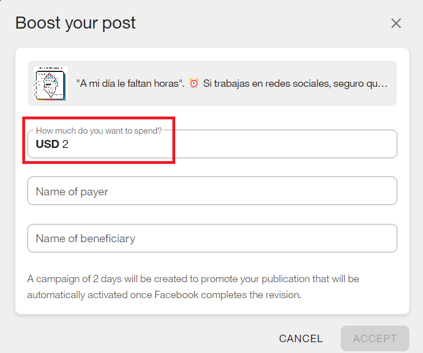This screenshot has width=423, height=353.
Task: Click the alarm clock emoji in post preview
Action: tap(194, 83)
